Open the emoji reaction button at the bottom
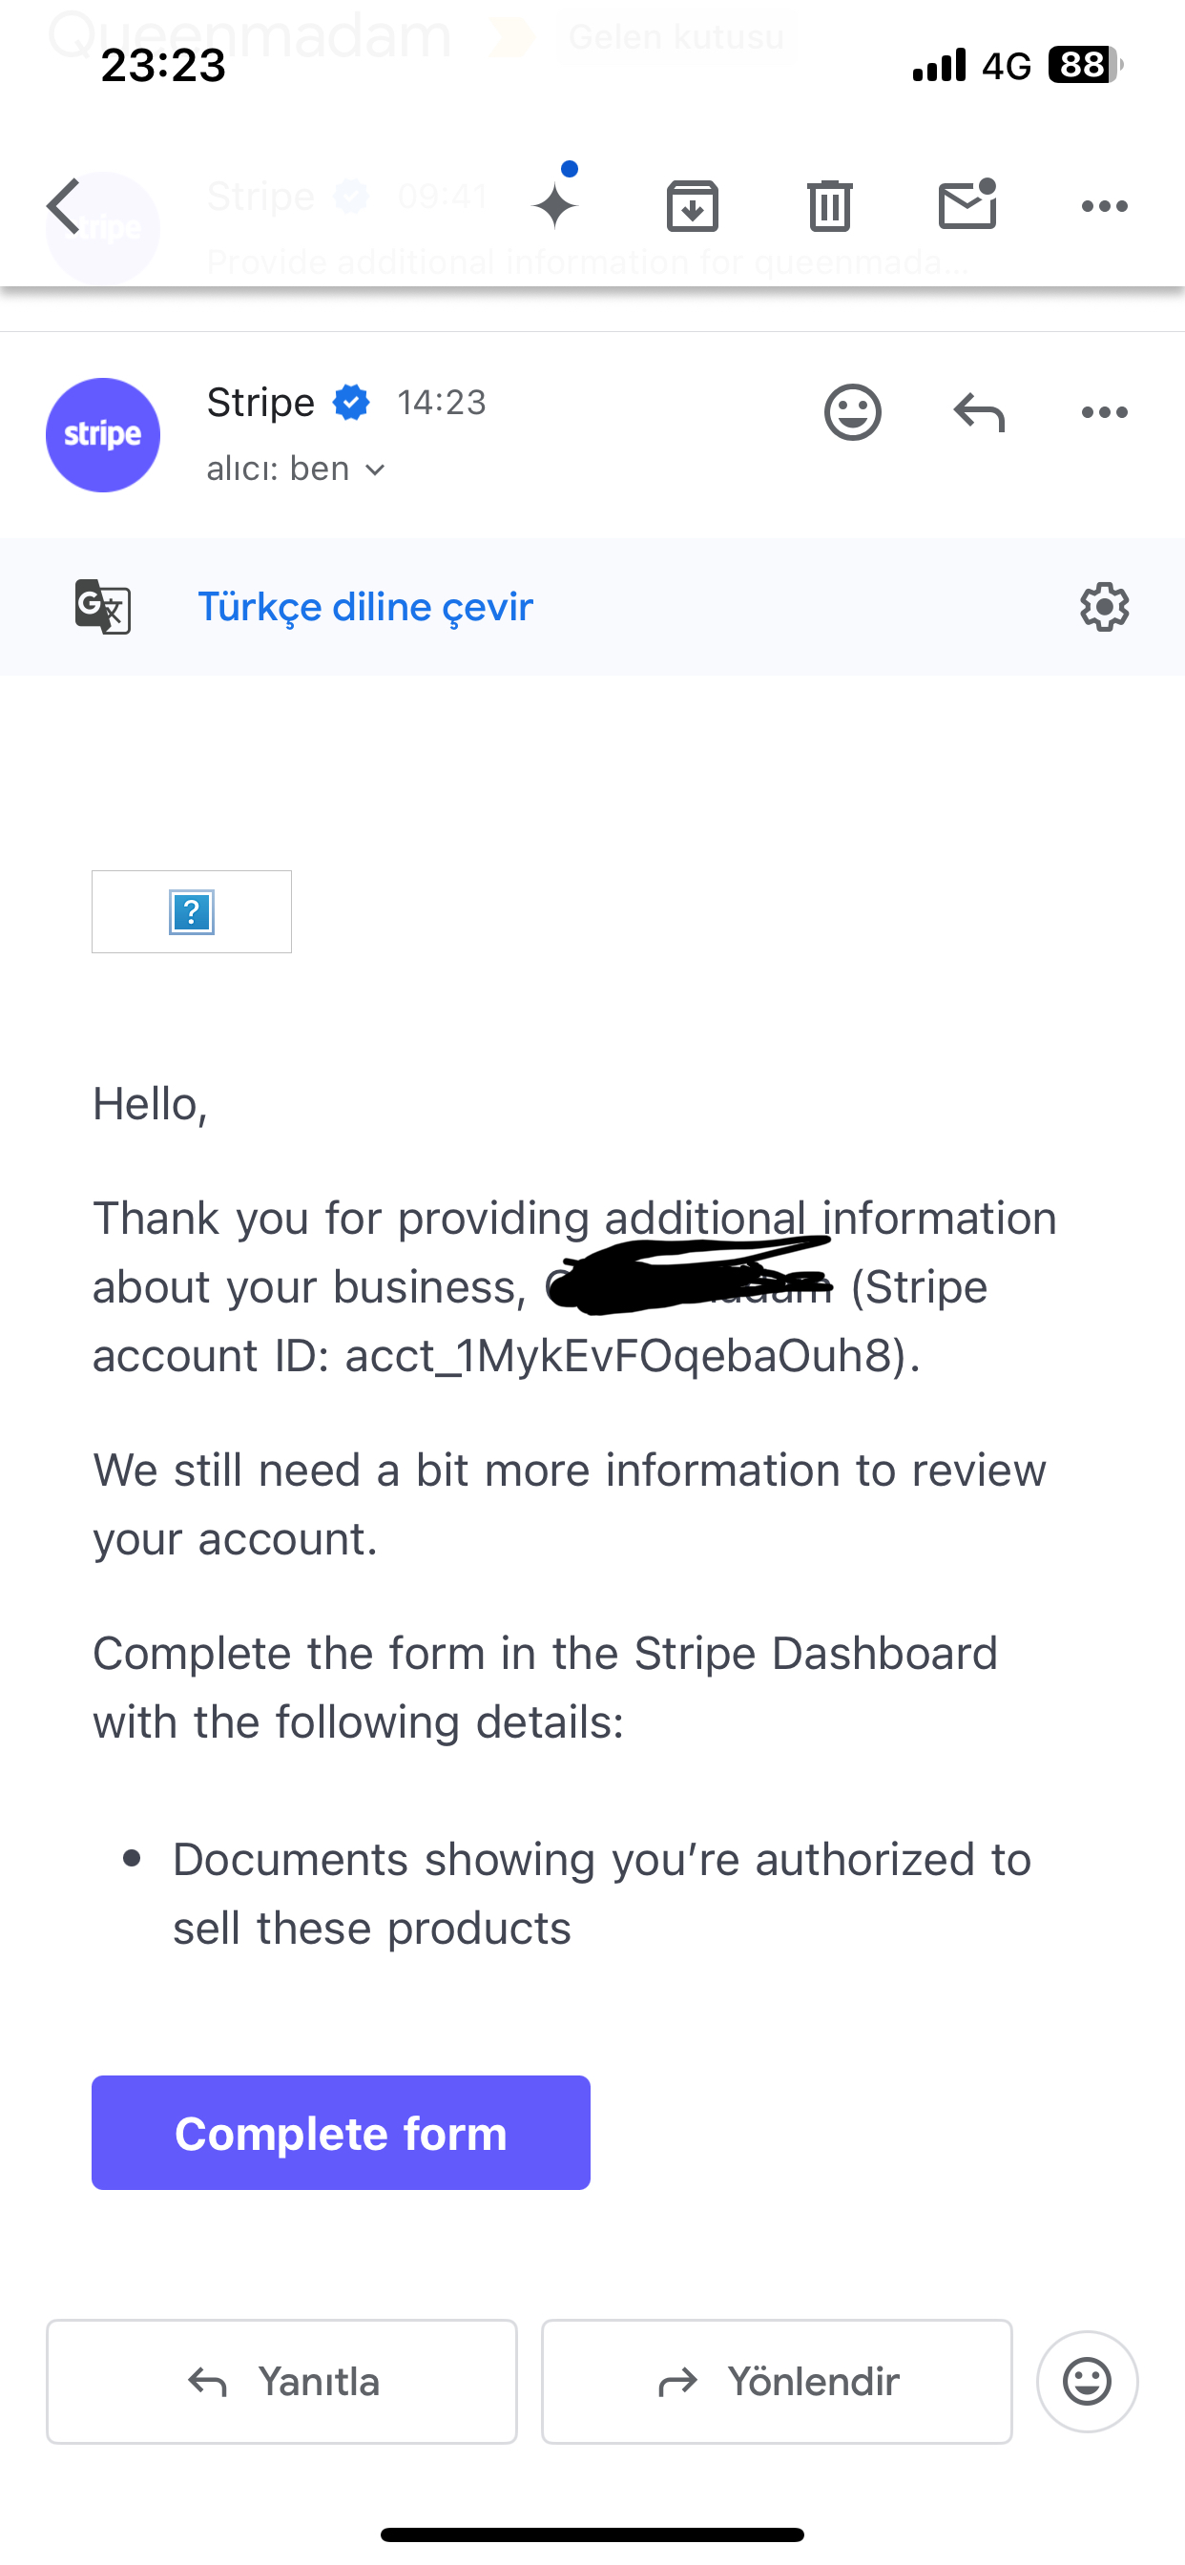The image size is (1185, 2565). 1088,2382
